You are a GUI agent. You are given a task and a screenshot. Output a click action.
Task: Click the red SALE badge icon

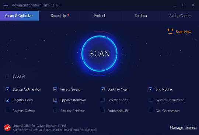[7, 128]
